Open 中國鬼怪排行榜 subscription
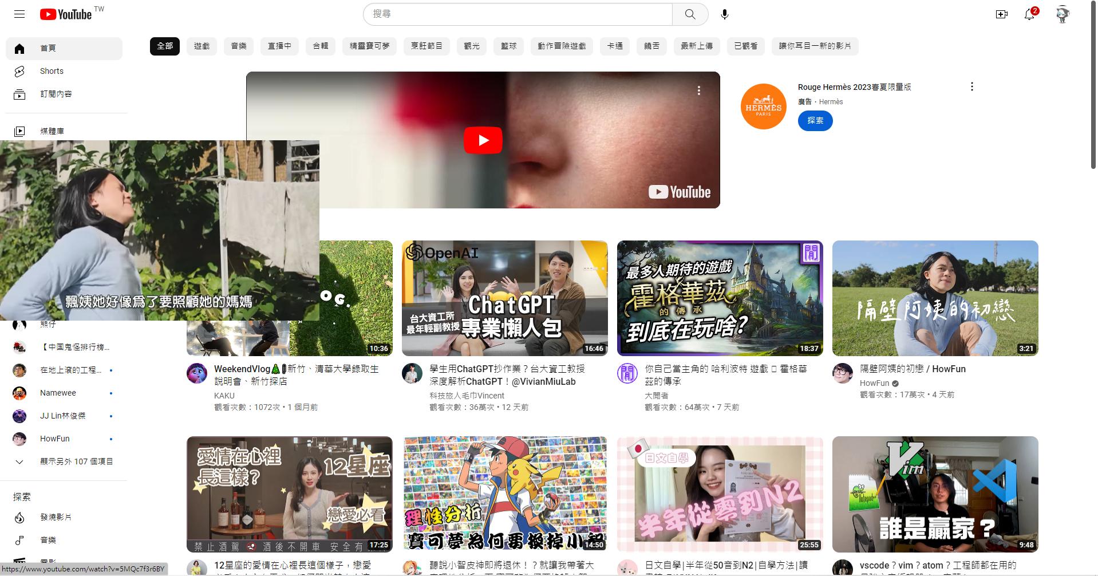The height and width of the screenshot is (576, 1098). (64, 347)
